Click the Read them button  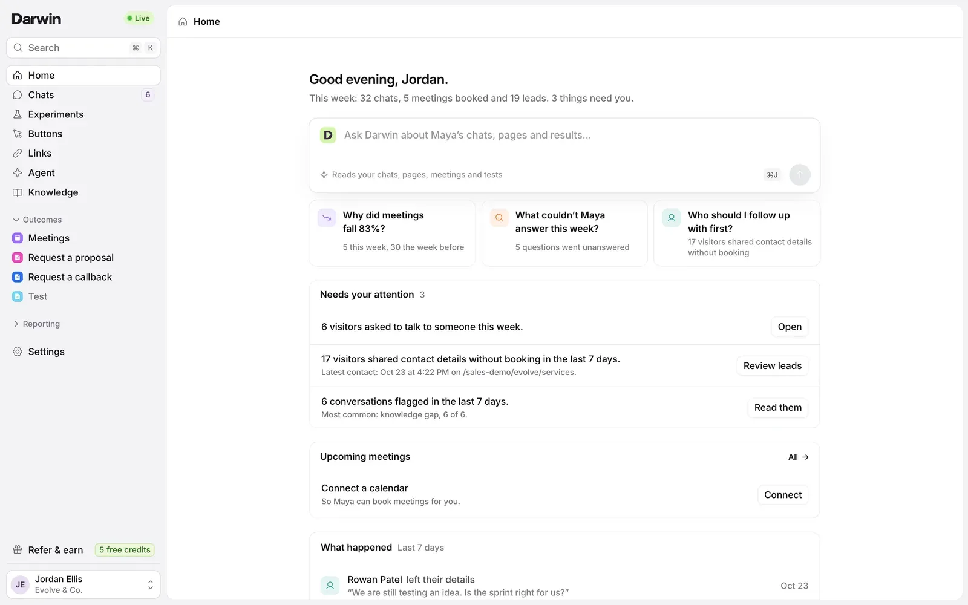[778, 408]
